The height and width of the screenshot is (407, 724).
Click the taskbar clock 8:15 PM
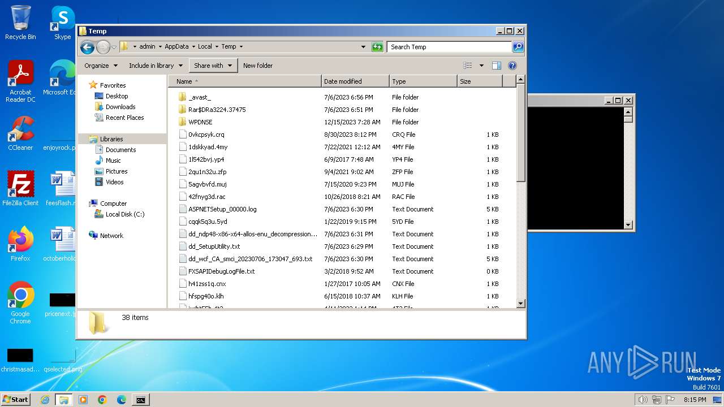point(695,400)
